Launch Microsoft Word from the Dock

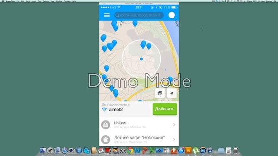pyautogui.click(x=137, y=150)
